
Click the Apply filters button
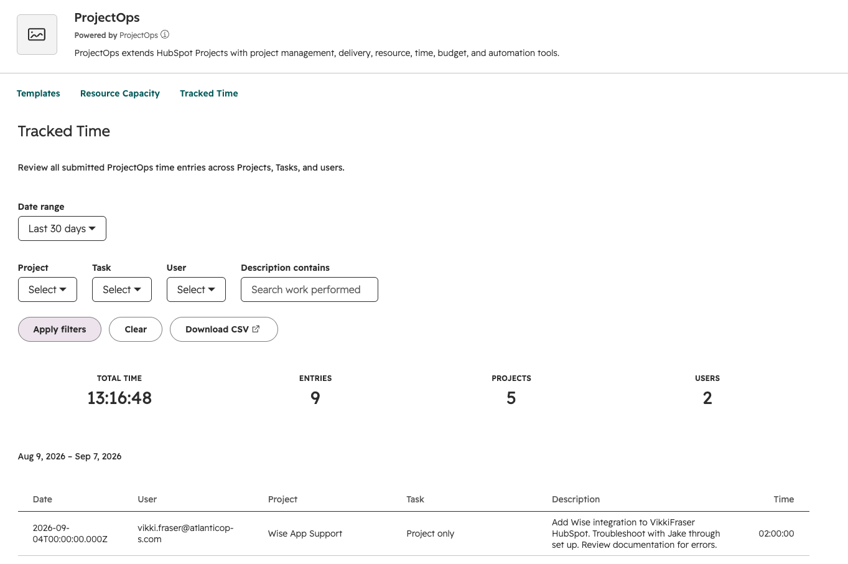60,329
